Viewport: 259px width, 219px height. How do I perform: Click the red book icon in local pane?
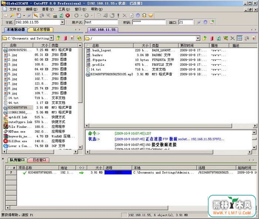coord(65,38)
